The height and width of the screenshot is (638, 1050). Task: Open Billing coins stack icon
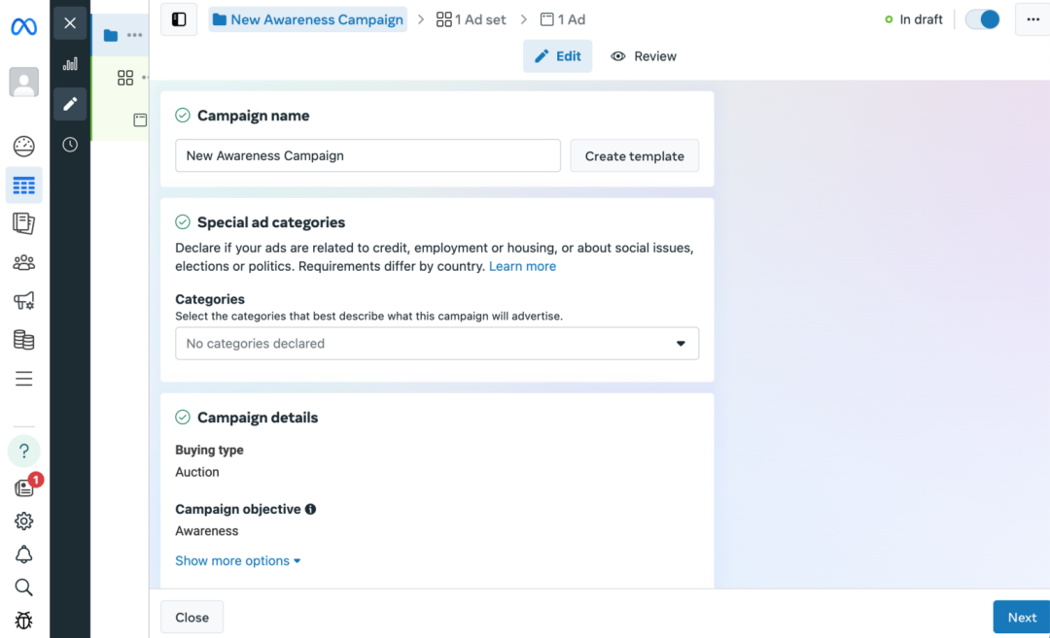[23, 340]
